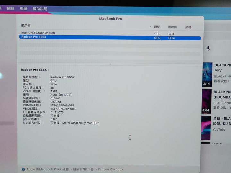This screenshot has height=173, width=231.
Task: Click the revision ID 0x00e3
Action: point(56,102)
